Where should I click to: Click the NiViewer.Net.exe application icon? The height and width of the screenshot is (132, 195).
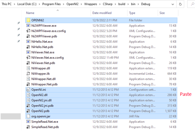28,52
